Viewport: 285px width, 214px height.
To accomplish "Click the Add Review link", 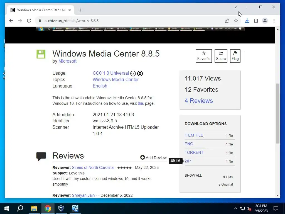I will point(153,158).
